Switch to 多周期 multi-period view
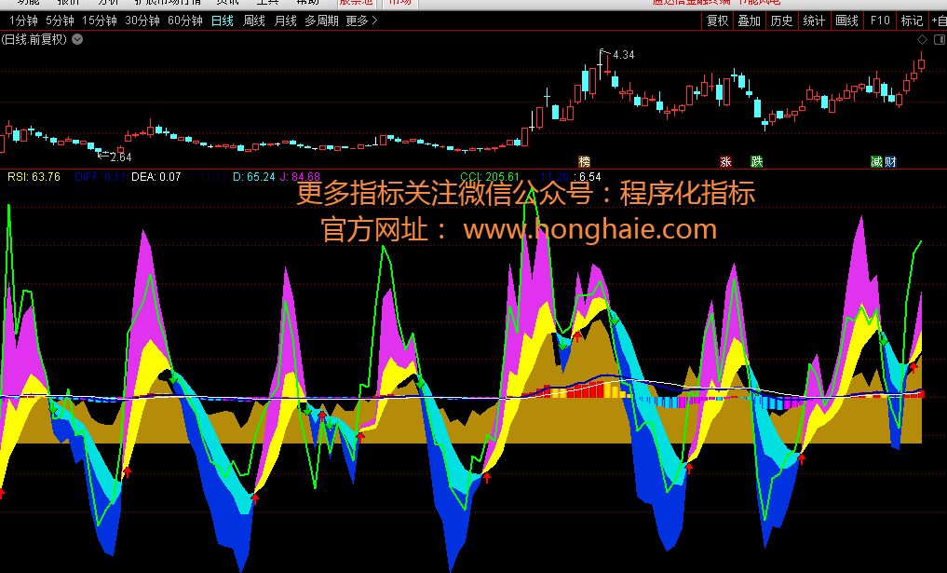Image resolution: width=947 pixels, height=573 pixels. pos(321,20)
